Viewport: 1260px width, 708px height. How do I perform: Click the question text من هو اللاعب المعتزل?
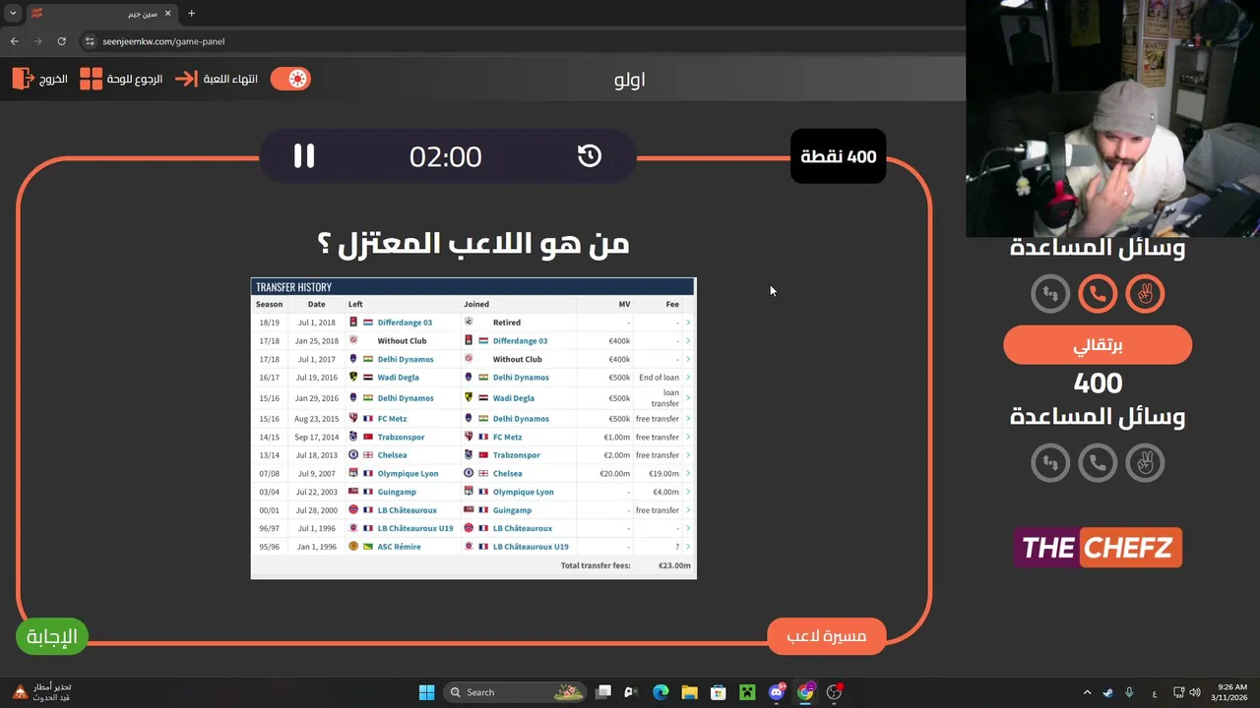(x=473, y=243)
